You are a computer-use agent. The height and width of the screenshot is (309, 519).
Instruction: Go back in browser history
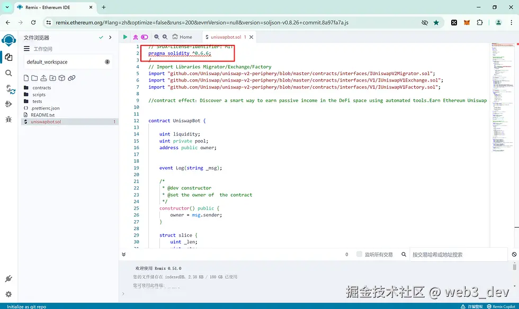8,23
